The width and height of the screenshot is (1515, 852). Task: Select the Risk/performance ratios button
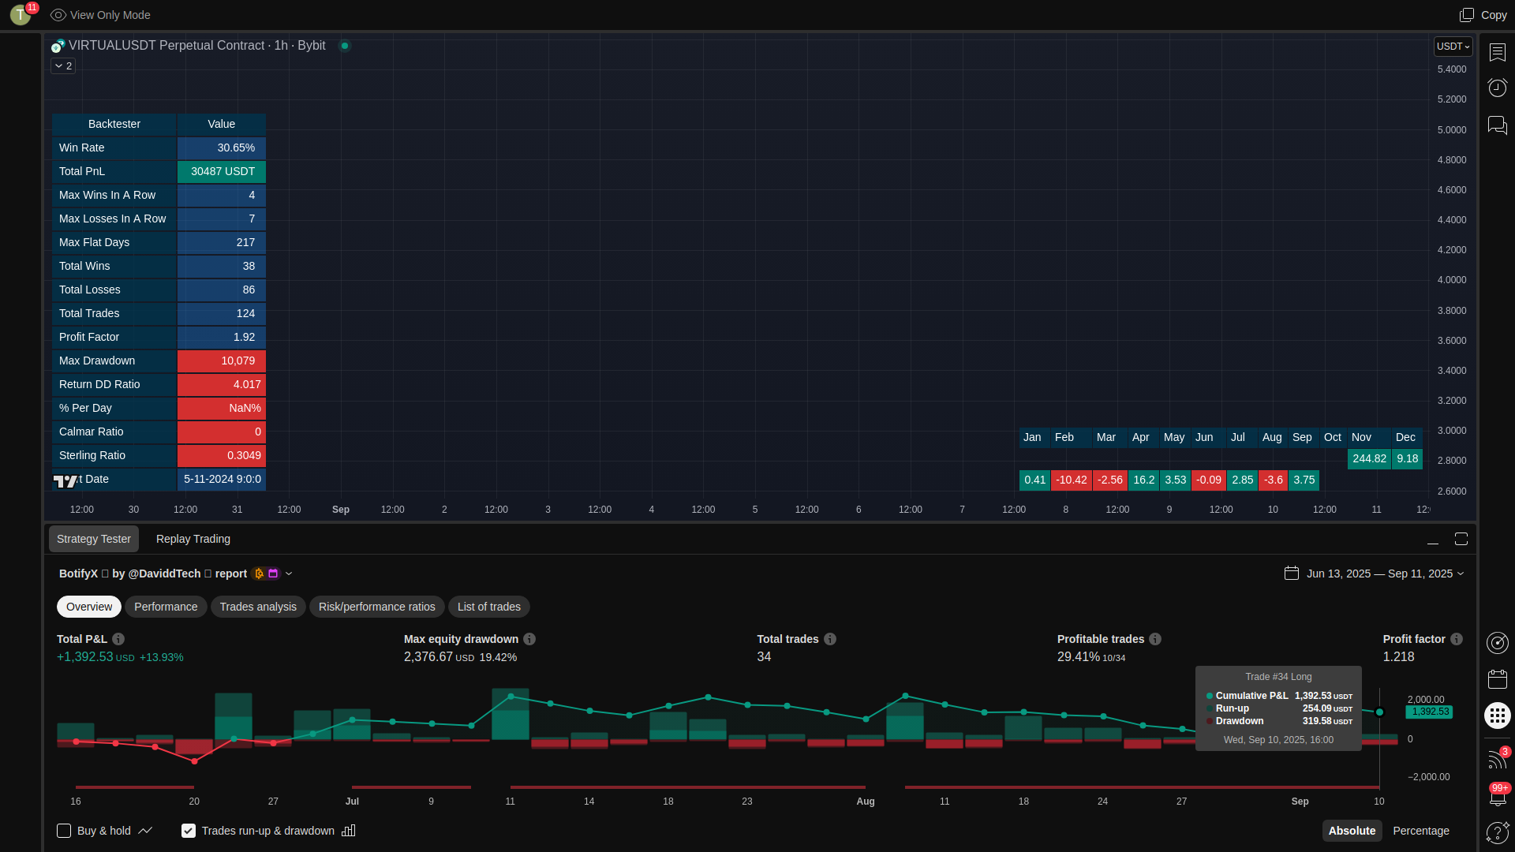(376, 607)
